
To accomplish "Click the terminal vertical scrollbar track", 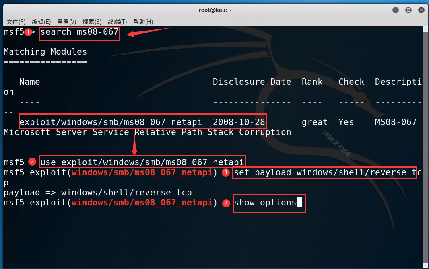I will coord(425,147).
